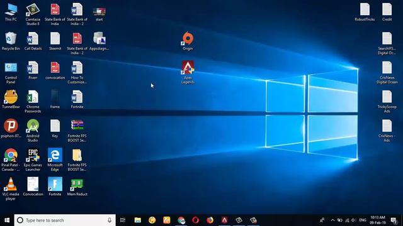Image resolution: width=403 pixels, height=226 pixels.
Task: Select the capitalized 'Convocation' document icon
Action: 33,186
